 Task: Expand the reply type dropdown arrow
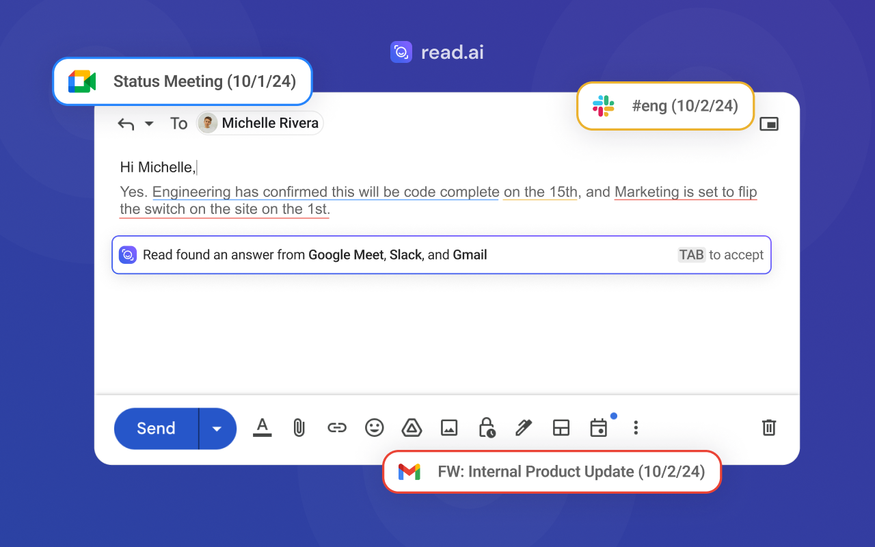click(149, 124)
